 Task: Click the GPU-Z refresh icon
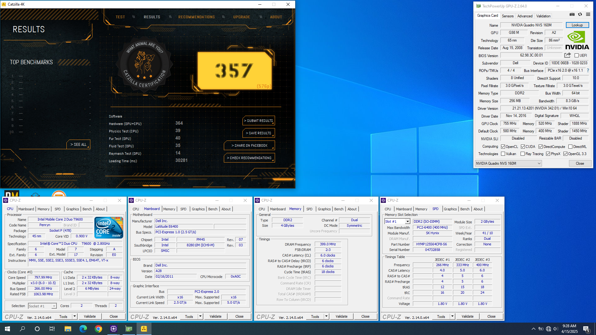580,14
